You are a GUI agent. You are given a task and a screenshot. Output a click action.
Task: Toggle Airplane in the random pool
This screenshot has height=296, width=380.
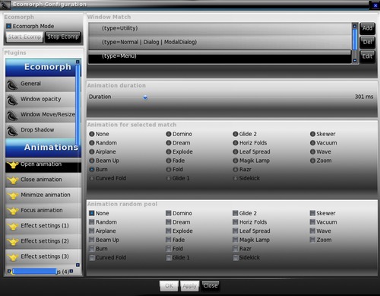tap(92, 231)
